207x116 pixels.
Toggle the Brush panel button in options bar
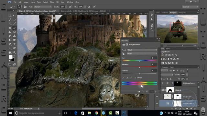[x=25, y=7]
